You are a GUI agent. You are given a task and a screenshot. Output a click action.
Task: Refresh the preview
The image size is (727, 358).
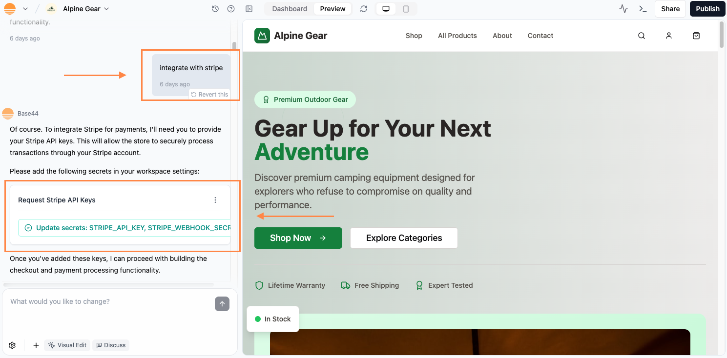[x=363, y=9]
